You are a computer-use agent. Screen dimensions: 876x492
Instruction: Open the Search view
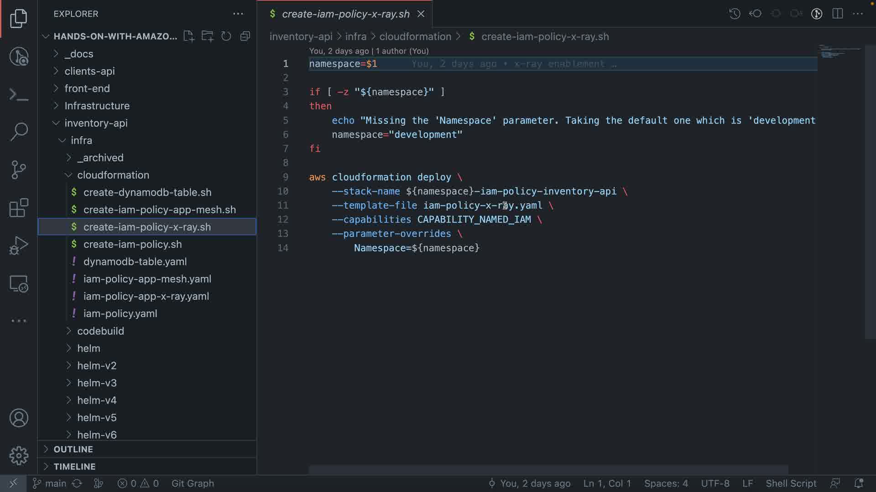(x=19, y=132)
